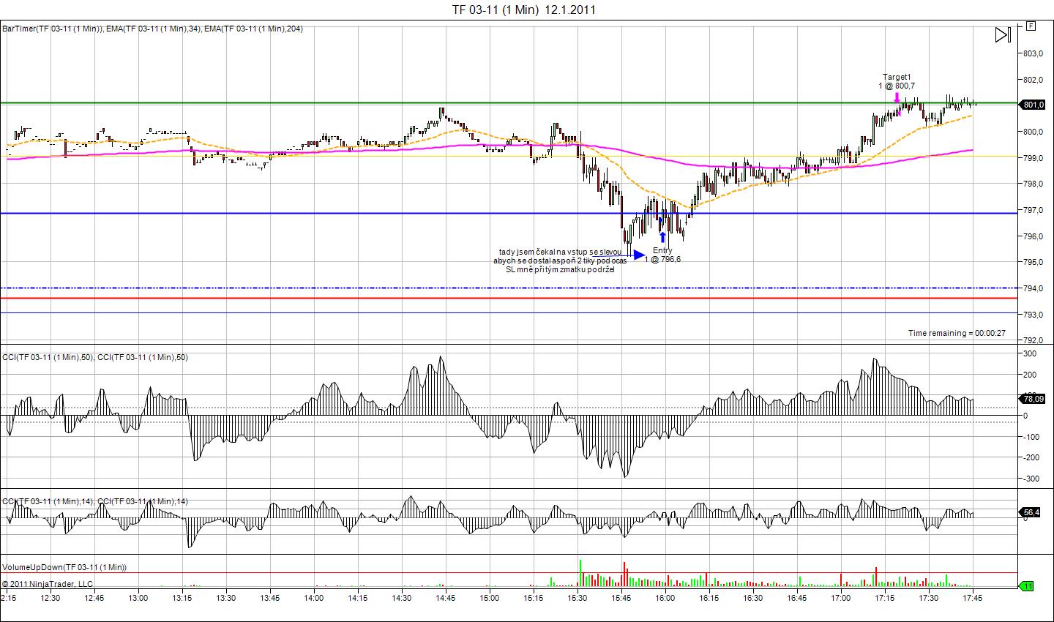This screenshot has height=622, width=1054.
Task: Click the 13:00 time axis label
Action: click(138, 598)
